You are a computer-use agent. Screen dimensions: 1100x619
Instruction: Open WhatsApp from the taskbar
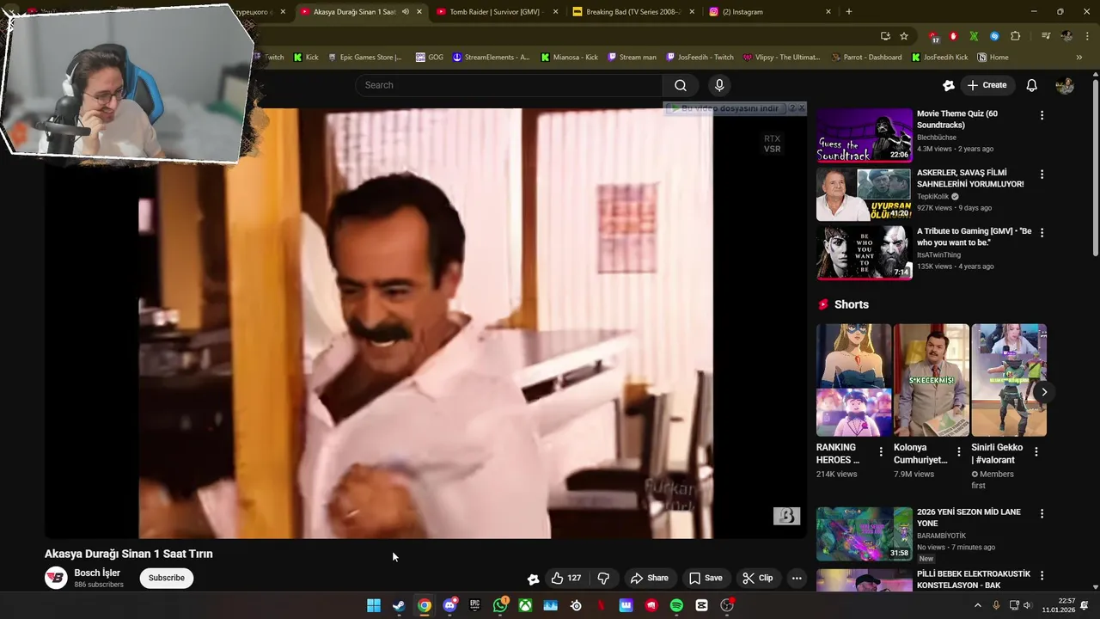tap(500, 605)
